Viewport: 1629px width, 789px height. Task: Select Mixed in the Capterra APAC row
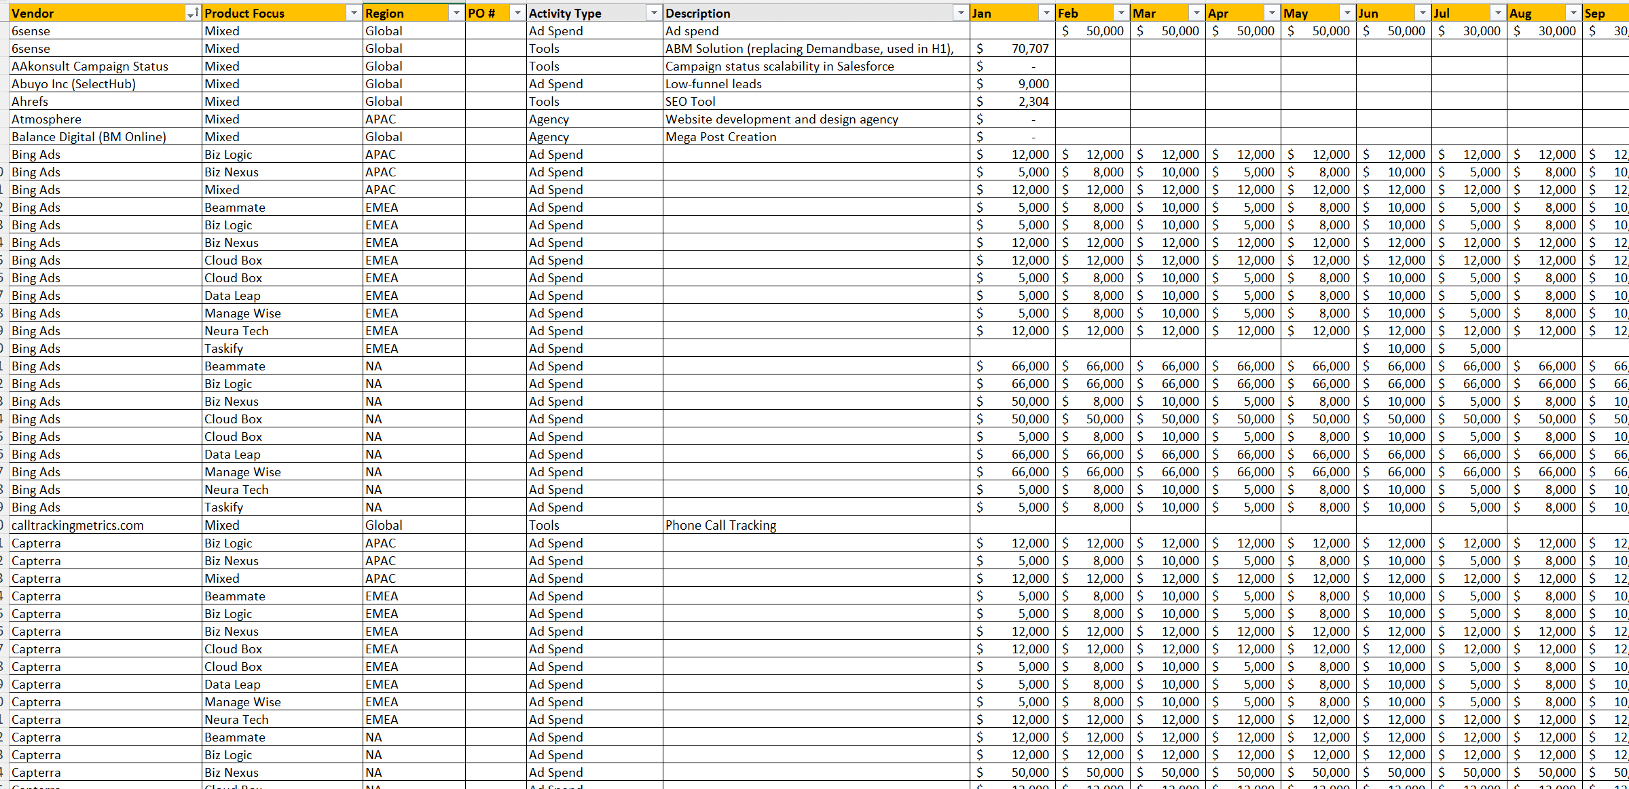282,578
